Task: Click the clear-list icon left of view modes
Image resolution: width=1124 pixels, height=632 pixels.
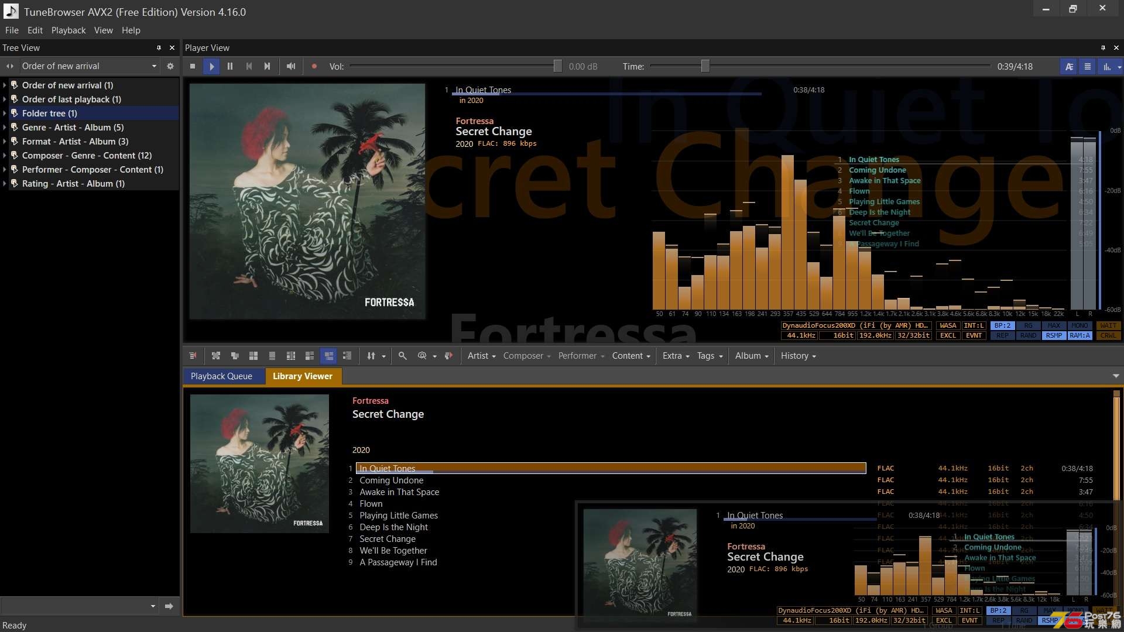Action: [193, 356]
